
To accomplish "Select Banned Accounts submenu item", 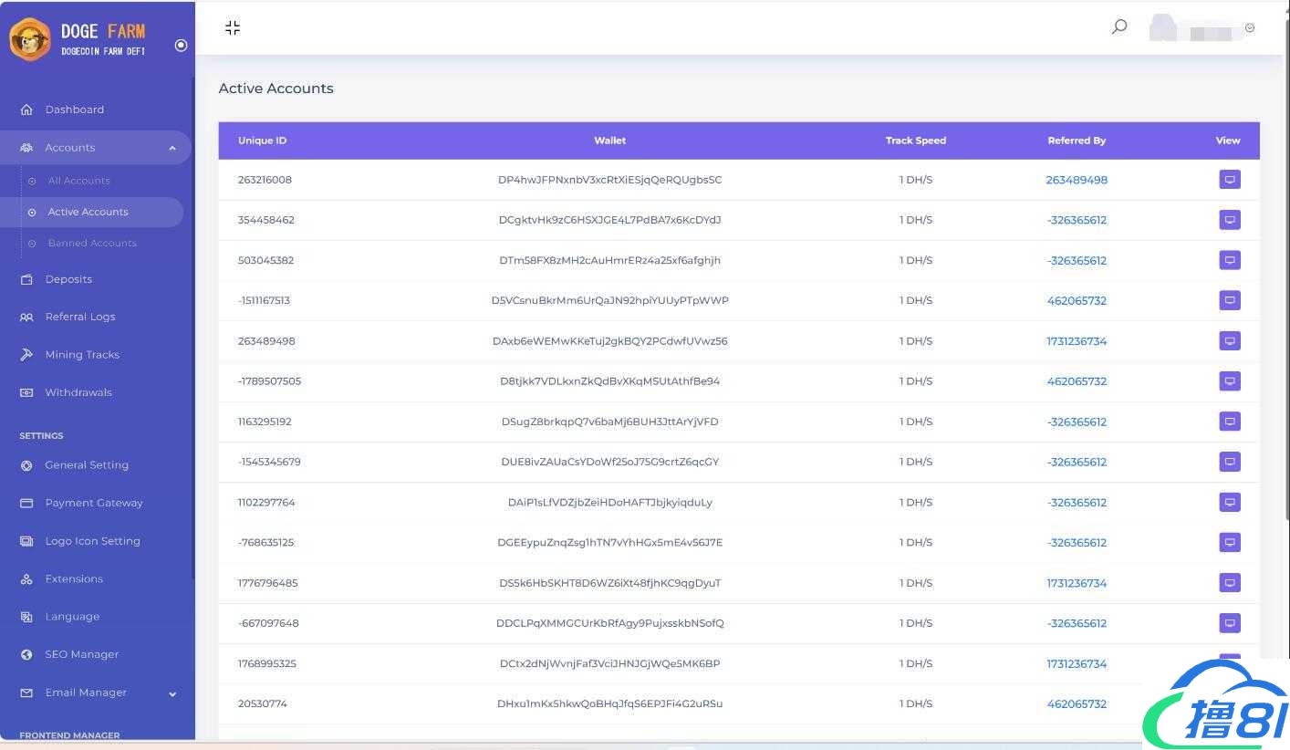I will pos(92,244).
